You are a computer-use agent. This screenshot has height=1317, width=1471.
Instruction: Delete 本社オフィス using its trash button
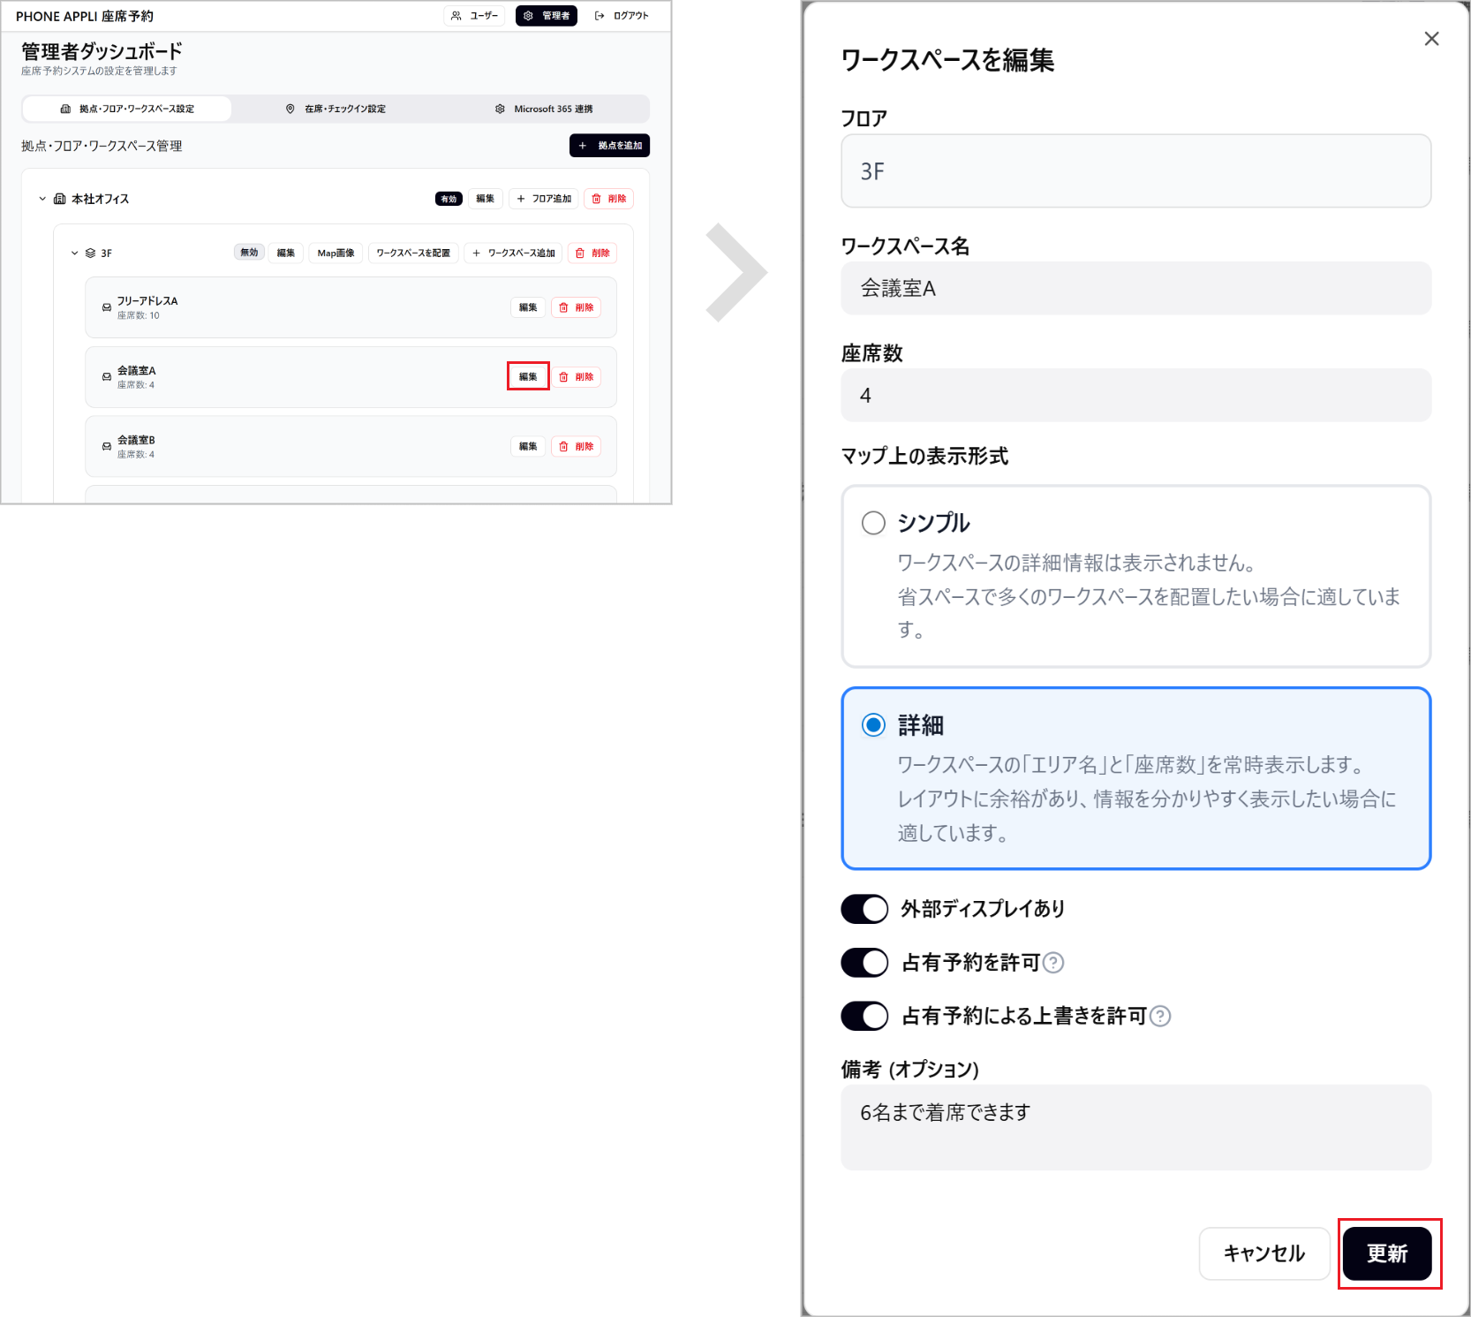click(608, 199)
